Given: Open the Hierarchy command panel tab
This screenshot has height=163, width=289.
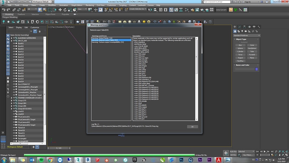Looking at the screenshot, I should pos(245,27).
